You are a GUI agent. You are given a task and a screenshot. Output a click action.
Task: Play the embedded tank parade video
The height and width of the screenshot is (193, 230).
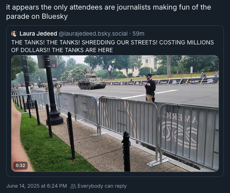pos(115,113)
